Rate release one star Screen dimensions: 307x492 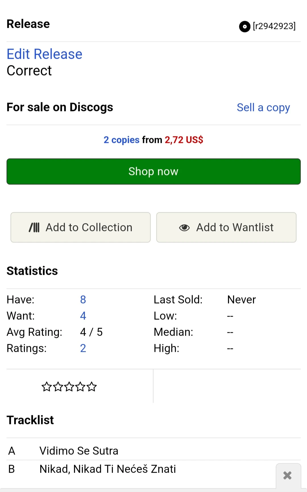click(x=47, y=387)
